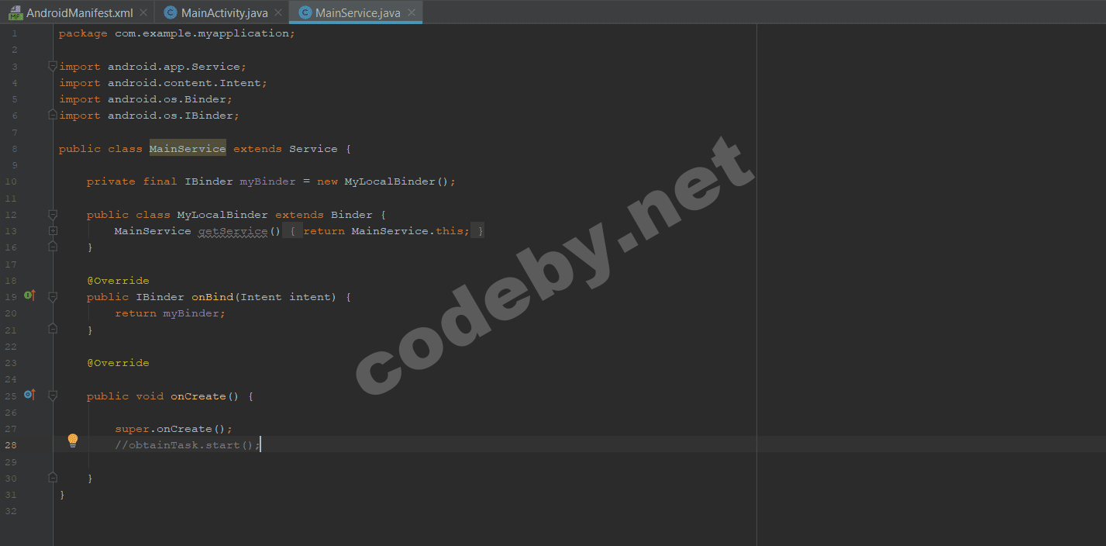Click the '@Override' annotation on line 23
This screenshot has height=546, width=1106.
coord(118,363)
